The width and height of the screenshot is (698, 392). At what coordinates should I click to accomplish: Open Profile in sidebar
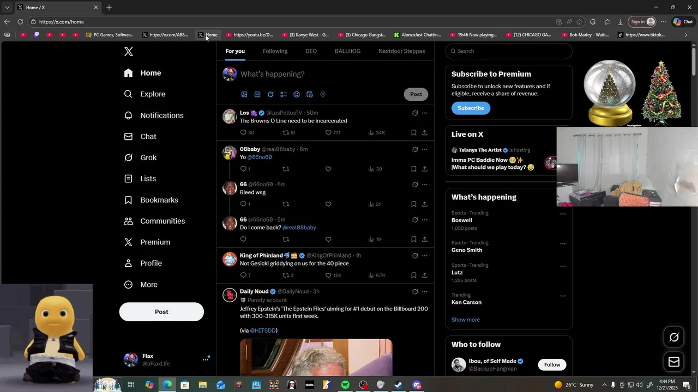point(143,264)
